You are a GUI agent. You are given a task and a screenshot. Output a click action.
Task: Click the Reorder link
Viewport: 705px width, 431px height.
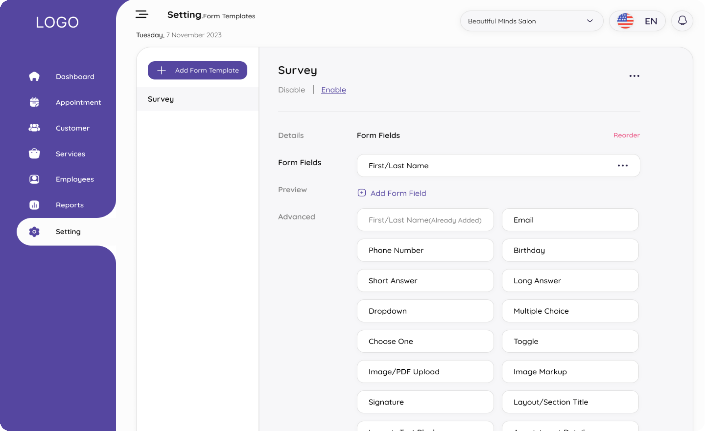click(x=626, y=135)
